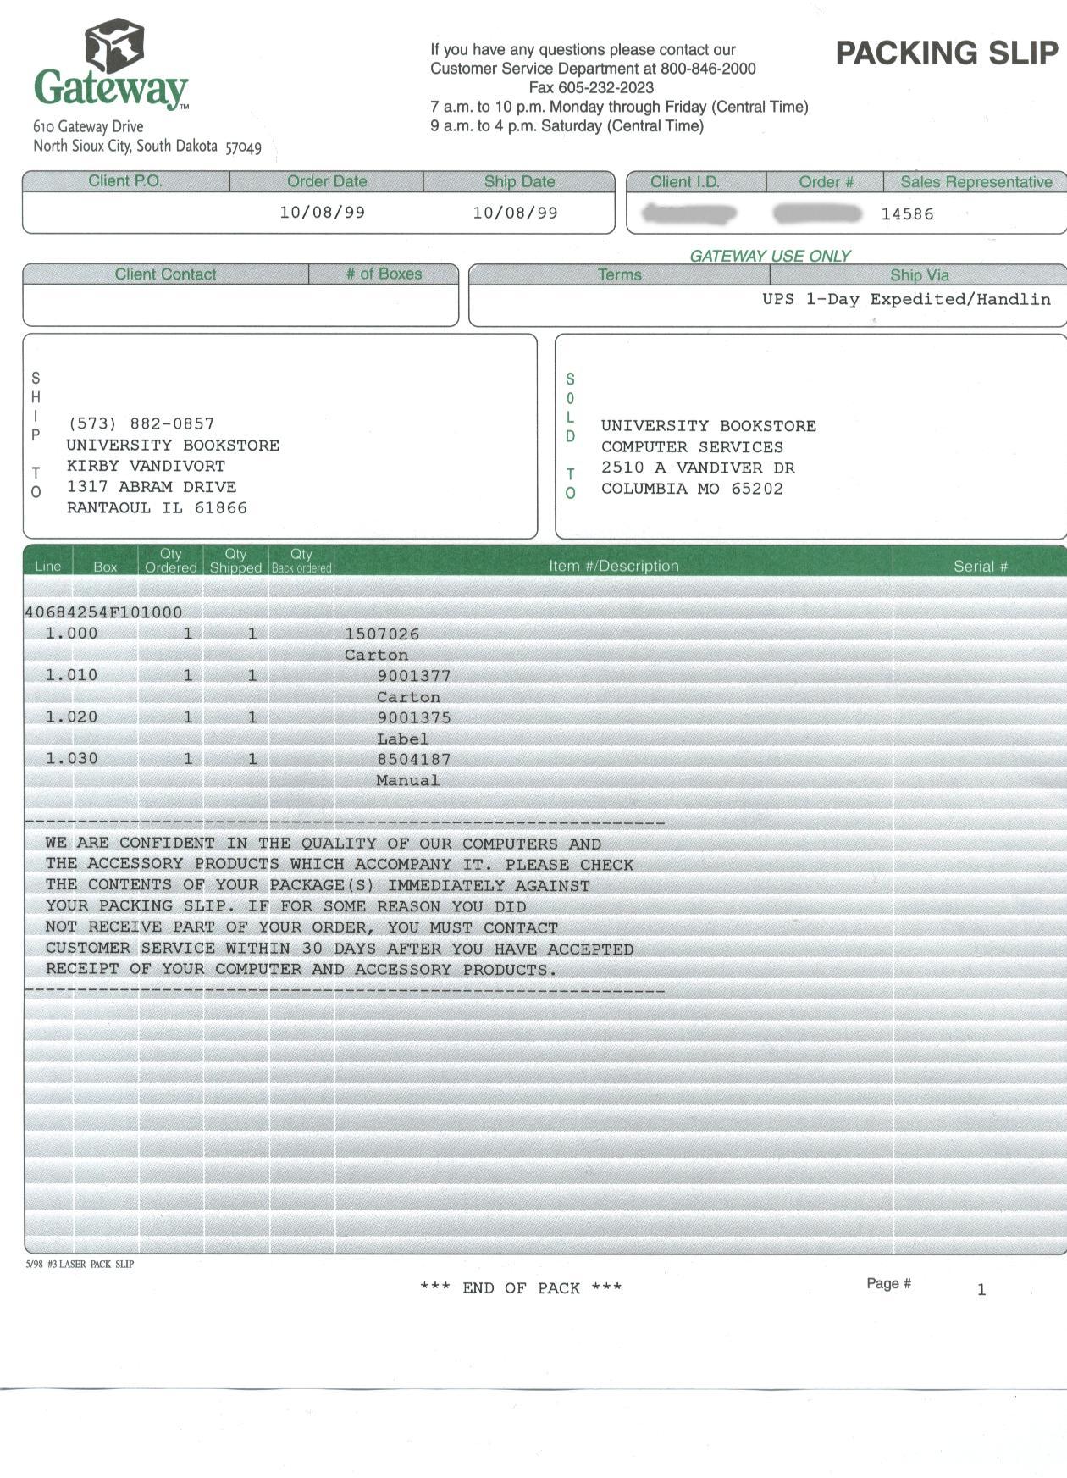Screen dimensions: 1067x1478
Task: Click 'KIRBY VANDIVORT' name line
Action: click(146, 466)
